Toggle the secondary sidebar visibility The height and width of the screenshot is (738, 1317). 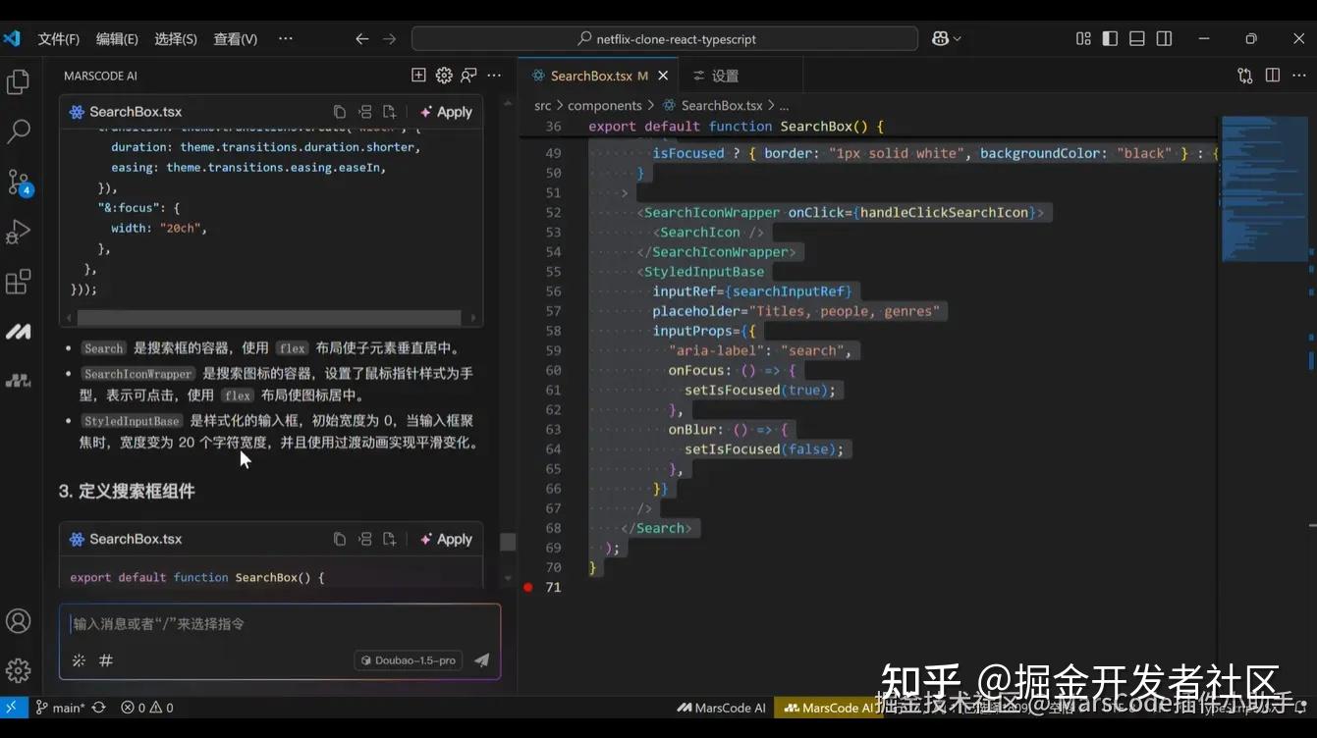tap(1164, 38)
